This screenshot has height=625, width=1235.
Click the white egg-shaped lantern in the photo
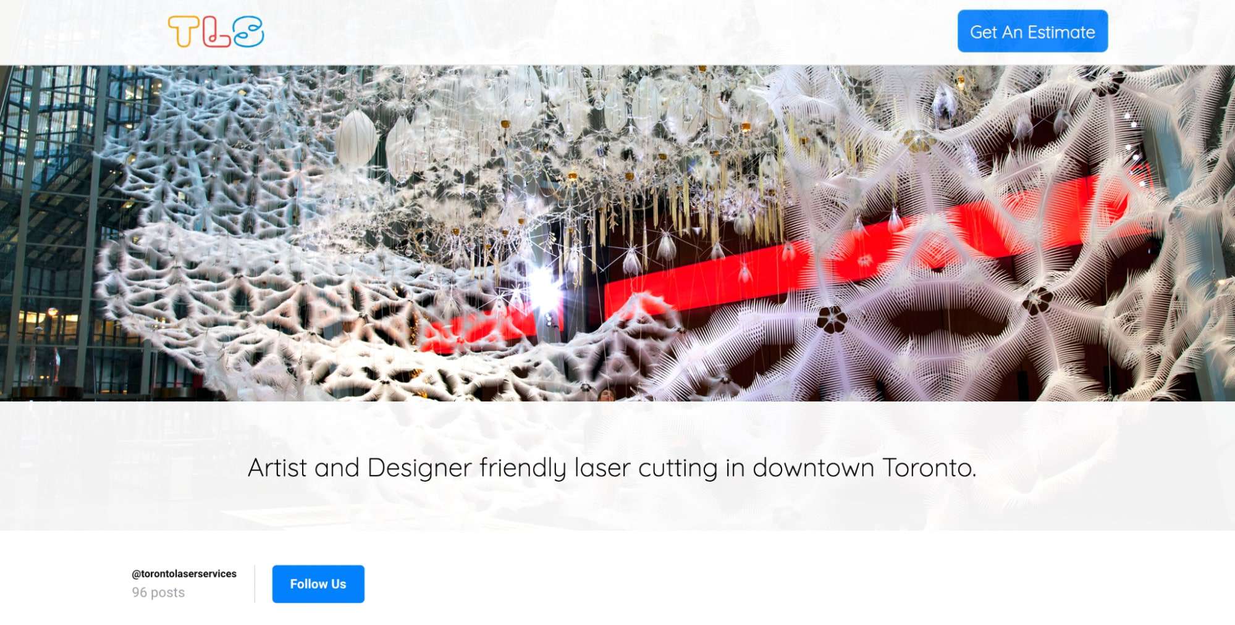click(356, 139)
